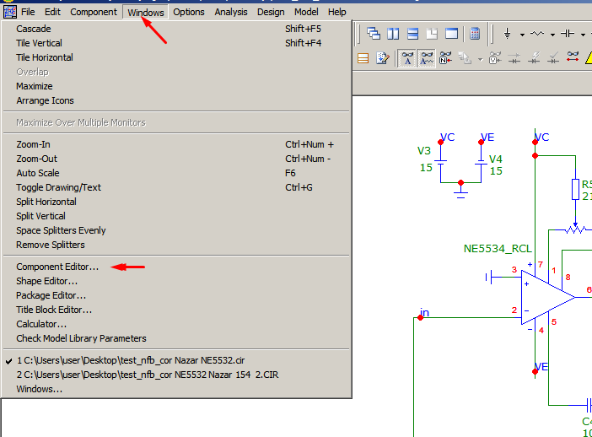This screenshot has width=592, height=437.
Task: Open the Analysis menu
Action: pyautogui.click(x=231, y=12)
